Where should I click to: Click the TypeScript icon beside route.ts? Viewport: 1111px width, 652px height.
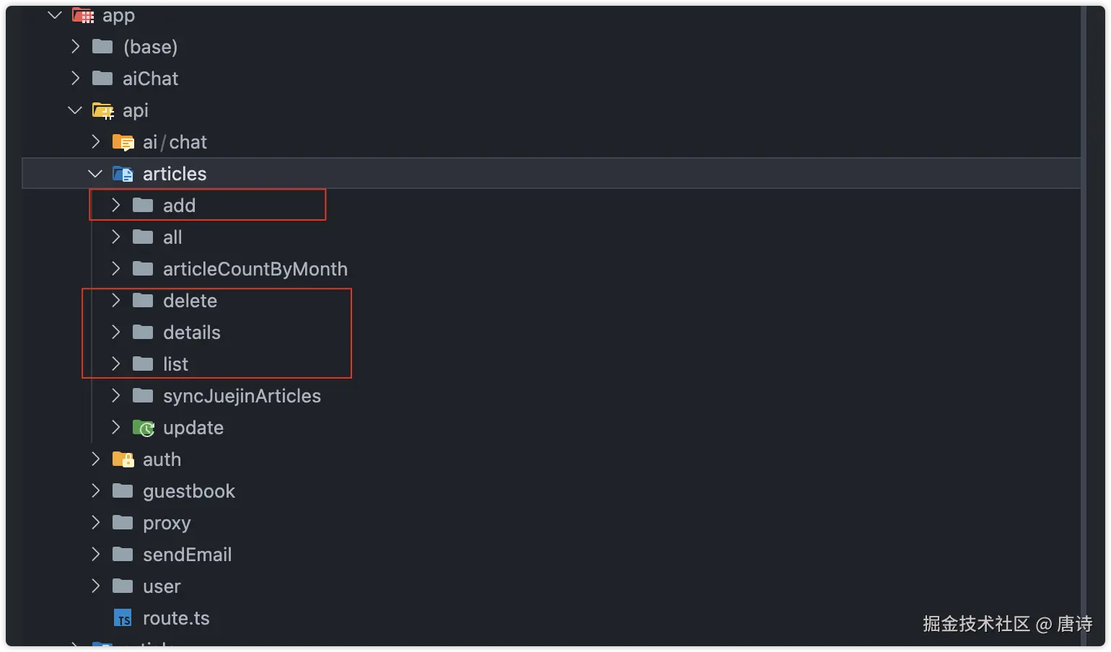(x=123, y=618)
